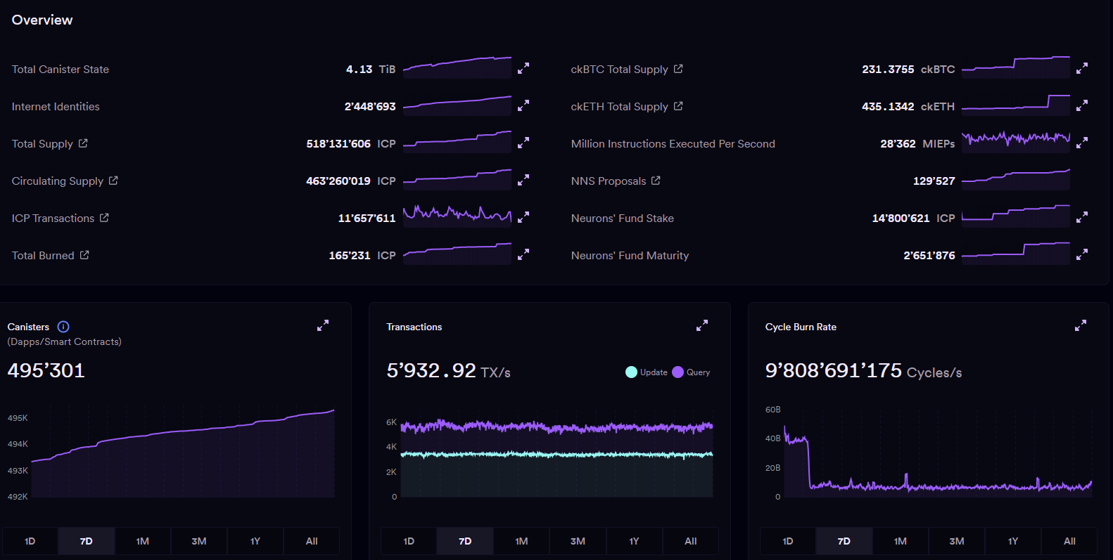Switch Transactions chart to 1M range
Viewport: 1113px width, 560px height.
[521, 541]
